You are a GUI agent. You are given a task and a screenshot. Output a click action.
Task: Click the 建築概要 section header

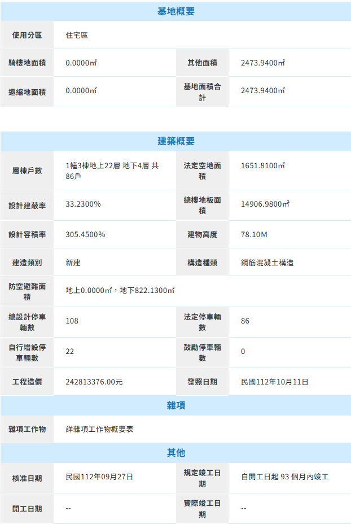(175, 141)
